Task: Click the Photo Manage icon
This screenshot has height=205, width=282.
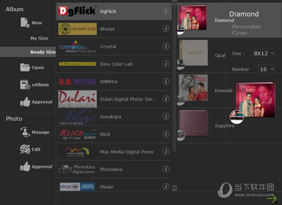Action: [25, 132]
